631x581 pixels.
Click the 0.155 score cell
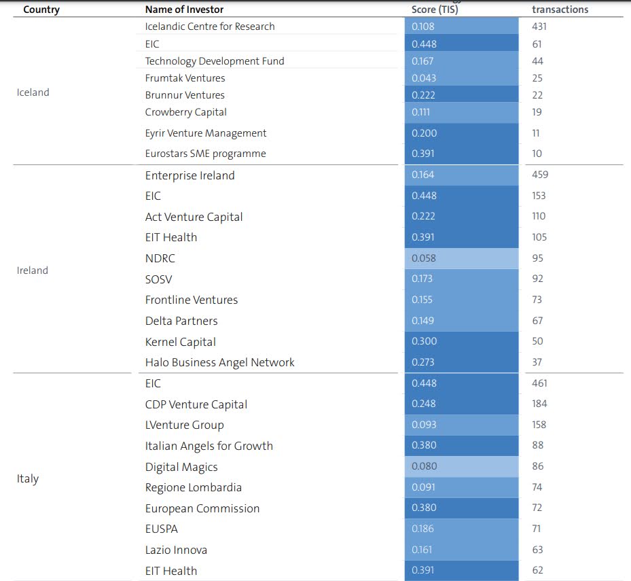point(462,300)
